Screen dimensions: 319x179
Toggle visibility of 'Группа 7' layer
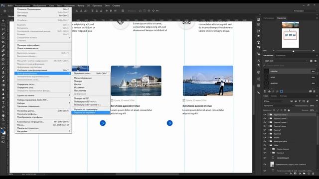[x=265, y=130]
